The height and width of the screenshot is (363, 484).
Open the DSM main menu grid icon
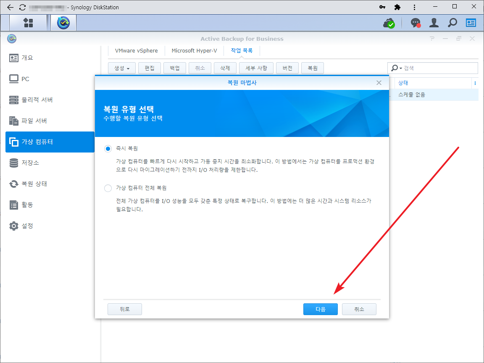(x=29, y=23)
